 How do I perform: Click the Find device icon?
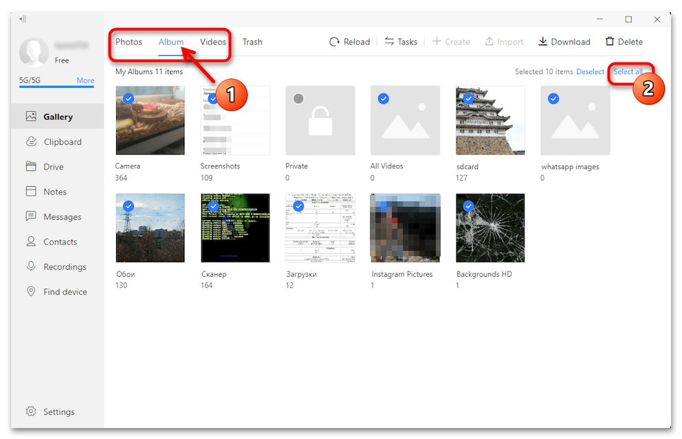click(31, 291)
